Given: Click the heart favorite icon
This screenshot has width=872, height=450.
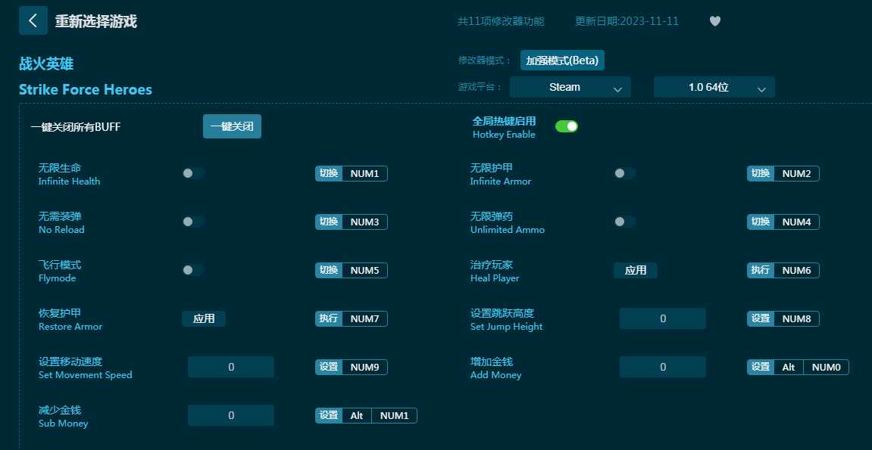Looking at the screenshot, I should [715, 21].
